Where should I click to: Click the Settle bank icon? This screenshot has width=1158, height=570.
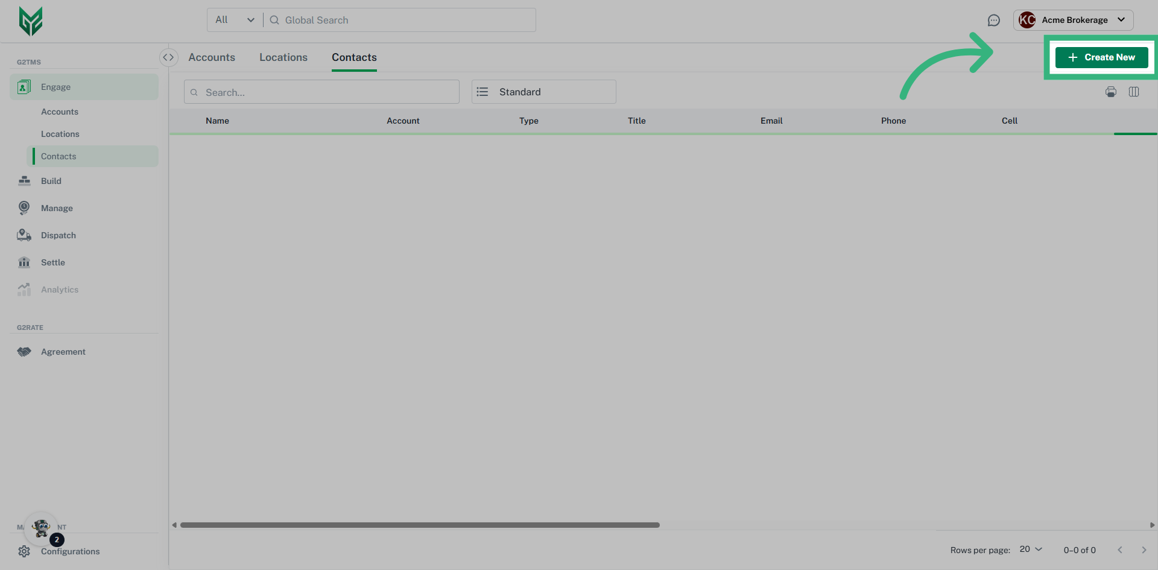24,262
